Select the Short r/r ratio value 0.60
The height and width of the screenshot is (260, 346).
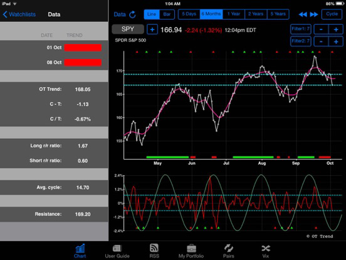(x=83, y=161)
